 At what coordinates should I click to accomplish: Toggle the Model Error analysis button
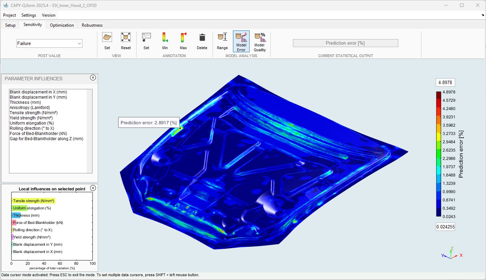coord(241,41)
